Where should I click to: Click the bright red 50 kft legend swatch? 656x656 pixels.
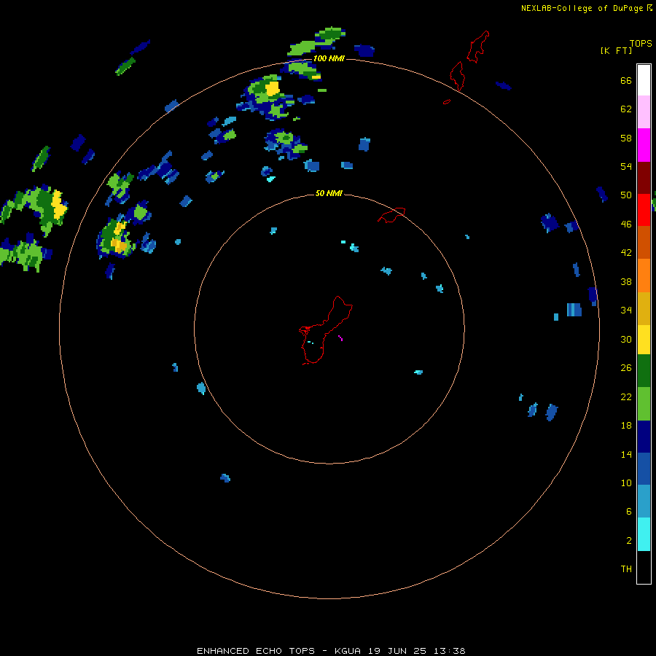tap(644, 210)
